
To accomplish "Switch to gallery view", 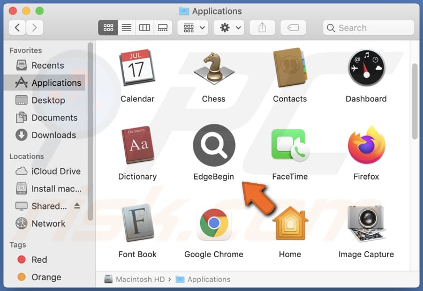I will click(163, 27).
